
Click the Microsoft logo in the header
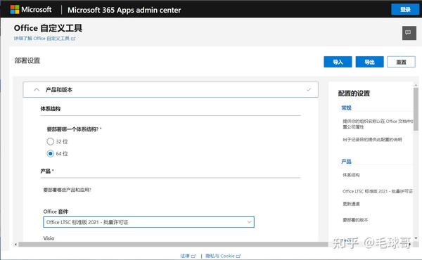pos(31,10)
